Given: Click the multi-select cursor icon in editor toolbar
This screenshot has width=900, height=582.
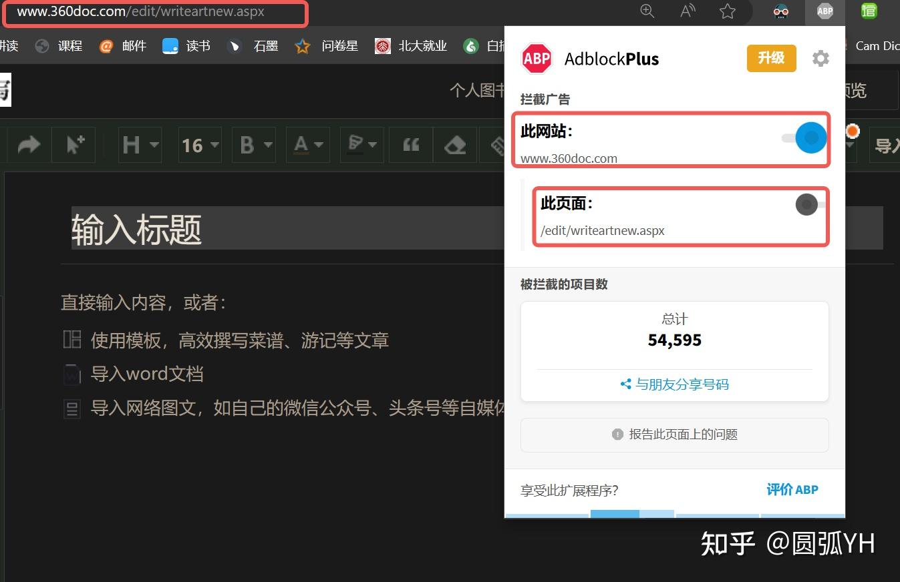Looking at the screenshot, I should [73, 144].
